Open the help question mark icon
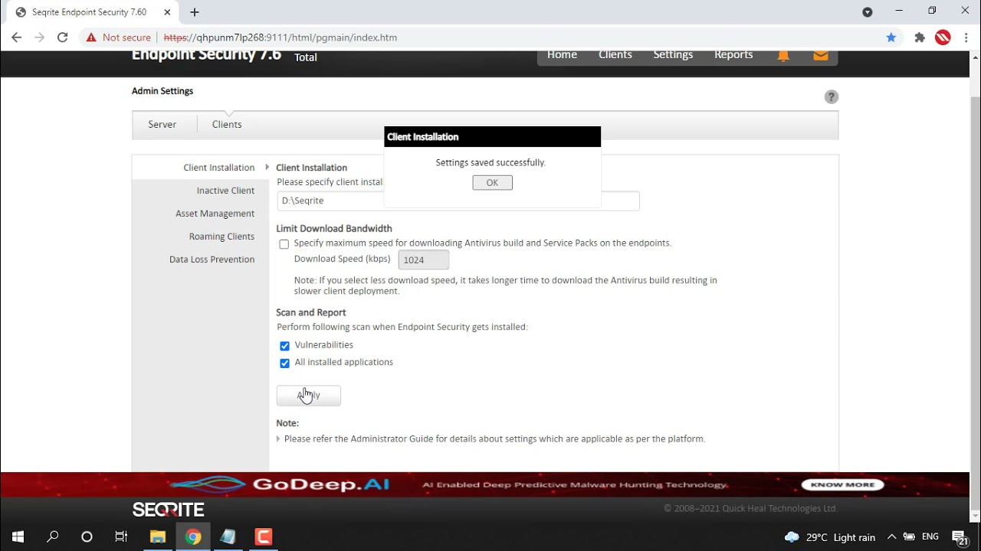Viewport: 981px width, 551px height. (832, 96)
